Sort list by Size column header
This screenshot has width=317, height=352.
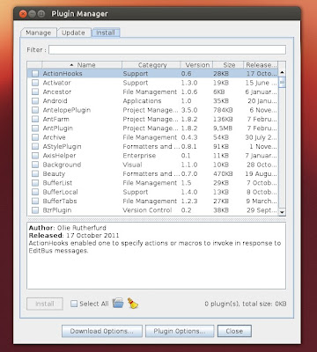(x=228, y=65)
